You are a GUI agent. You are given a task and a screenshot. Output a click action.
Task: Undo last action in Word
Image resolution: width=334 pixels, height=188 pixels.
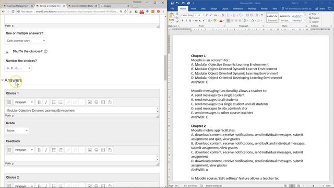click(x=177, y=3)
